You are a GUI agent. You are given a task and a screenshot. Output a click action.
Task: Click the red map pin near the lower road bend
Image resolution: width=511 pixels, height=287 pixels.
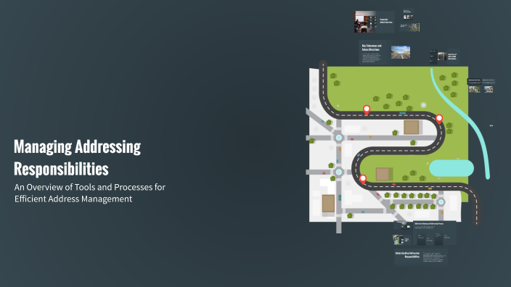pyautogui.click(x=363, y=179)
